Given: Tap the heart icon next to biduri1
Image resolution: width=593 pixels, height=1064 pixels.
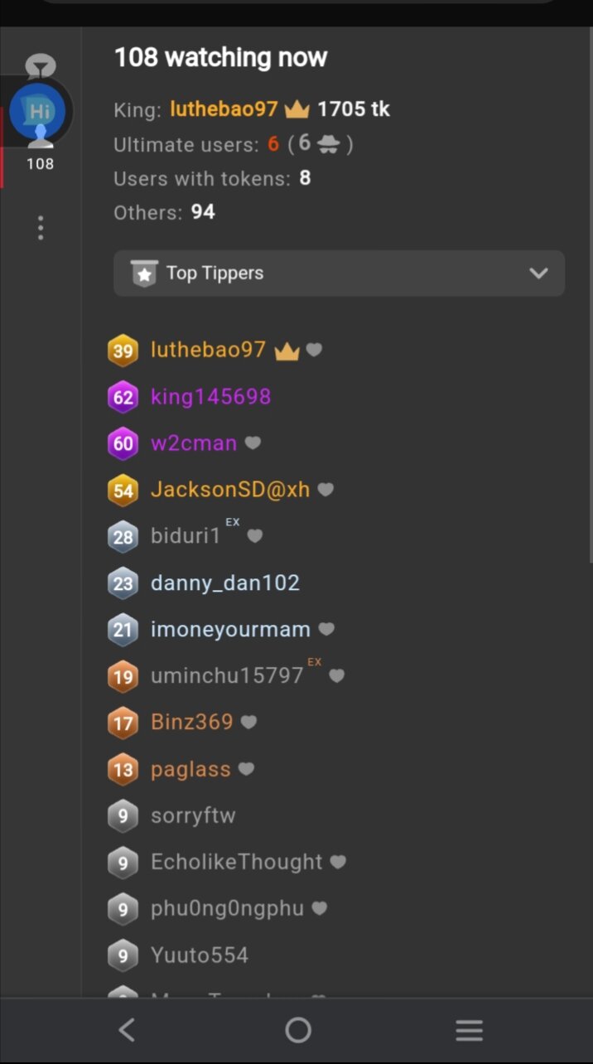Looking at the screenshot, I should [254, 536].
